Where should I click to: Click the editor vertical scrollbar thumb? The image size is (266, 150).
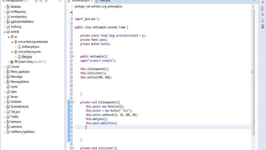coord(253,72)
